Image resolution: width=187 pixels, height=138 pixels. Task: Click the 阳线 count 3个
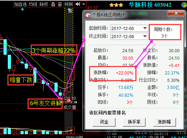(130, 102)
